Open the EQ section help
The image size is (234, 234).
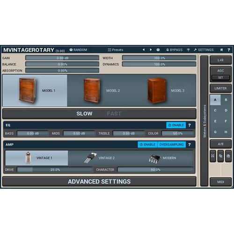click(x=190, y=125)
